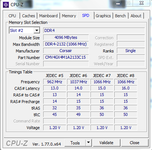Screen dimensions: 152x150
Task: Click the tRC value 50 under JEDEC #8
Action: coord(126,114)
